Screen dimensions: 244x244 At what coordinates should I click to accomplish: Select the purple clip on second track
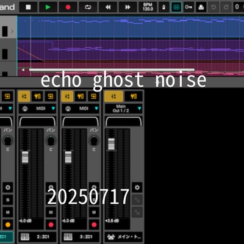130,50
